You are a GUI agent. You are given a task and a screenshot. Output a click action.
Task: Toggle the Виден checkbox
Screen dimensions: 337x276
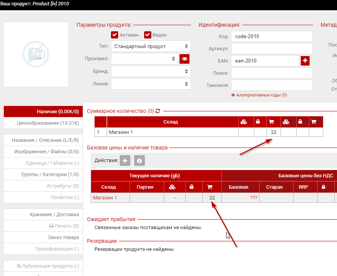coord(148,35)
